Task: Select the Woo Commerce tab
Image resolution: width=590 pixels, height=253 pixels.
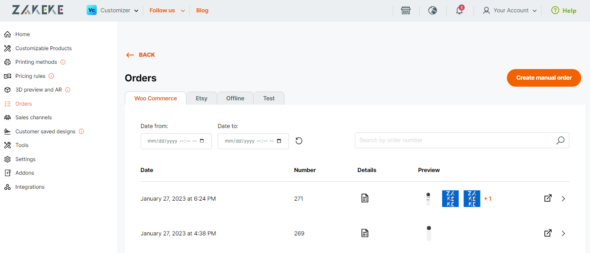Action: 156,98
